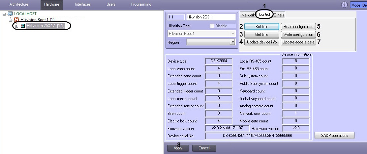Click the device name field Hikvision 26X 1.1
Image resolution: width=367 pixels, height=154 pixels.
(211, 17)
